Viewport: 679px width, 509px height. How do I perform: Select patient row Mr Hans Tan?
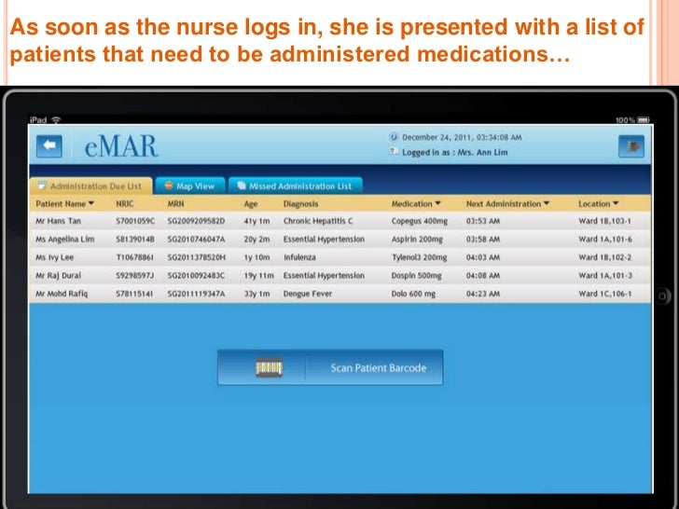[339, 221]
